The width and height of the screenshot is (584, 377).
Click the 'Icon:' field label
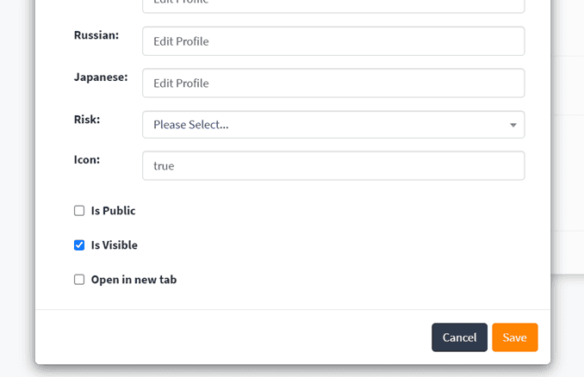coord(87,159)
